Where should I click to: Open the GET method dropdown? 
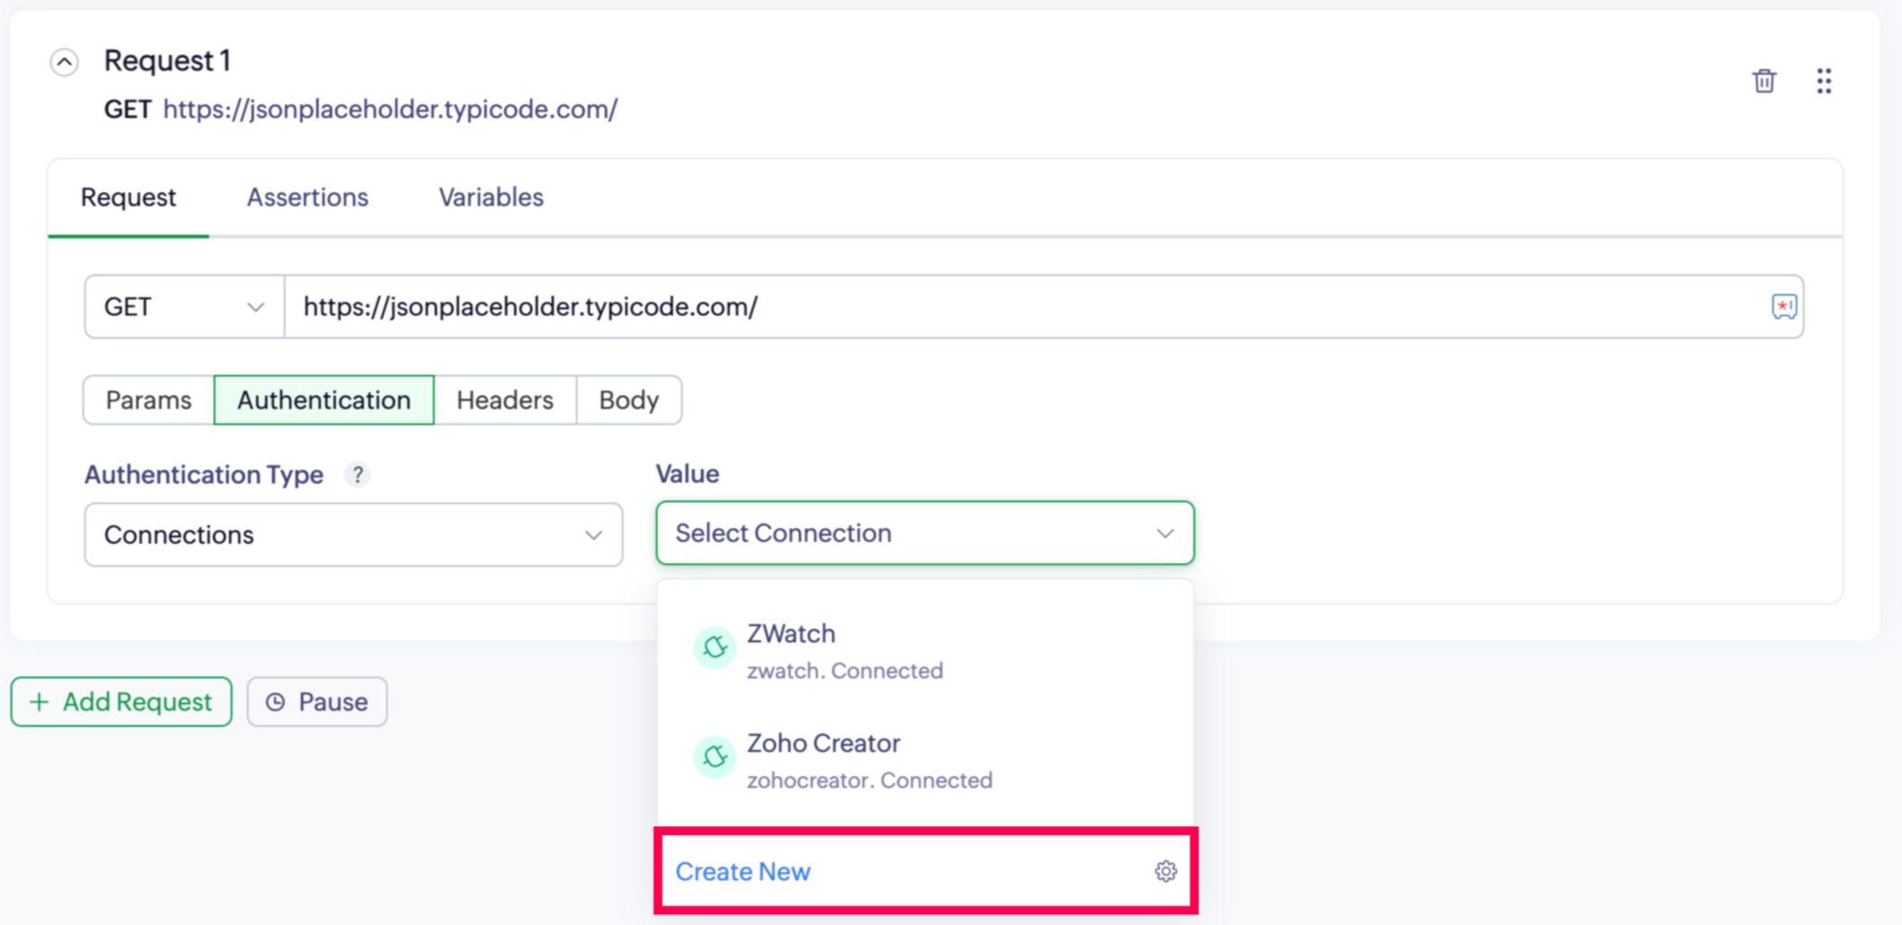pos(184,307)
